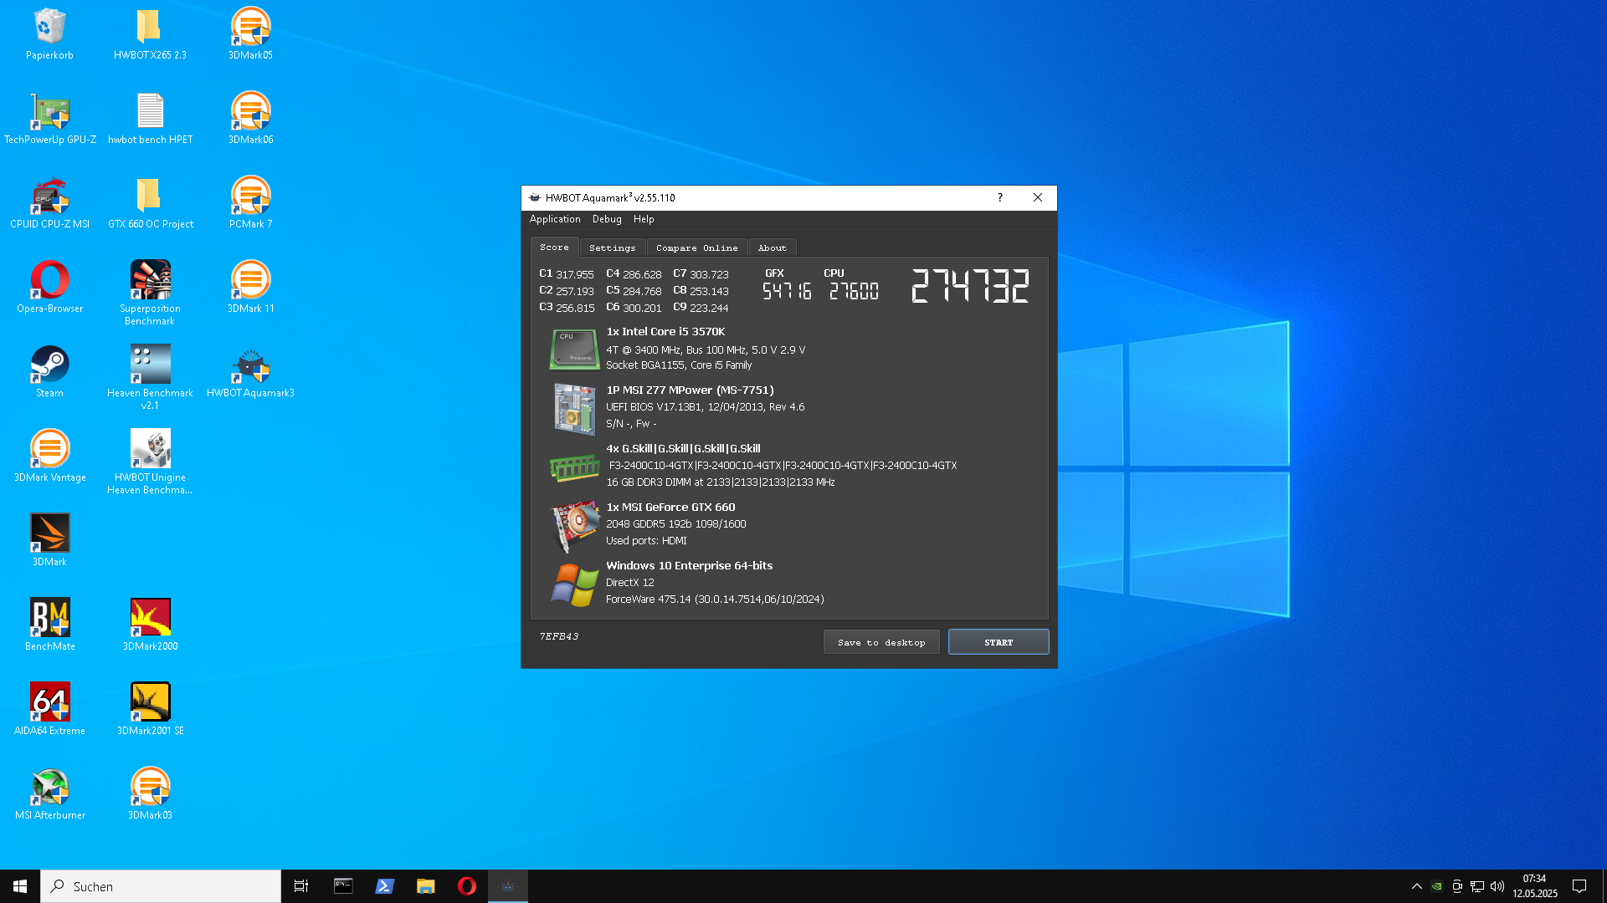Click the GFX score 54716
Screen dimensions: 1607x903
click(x=787, y=291)
